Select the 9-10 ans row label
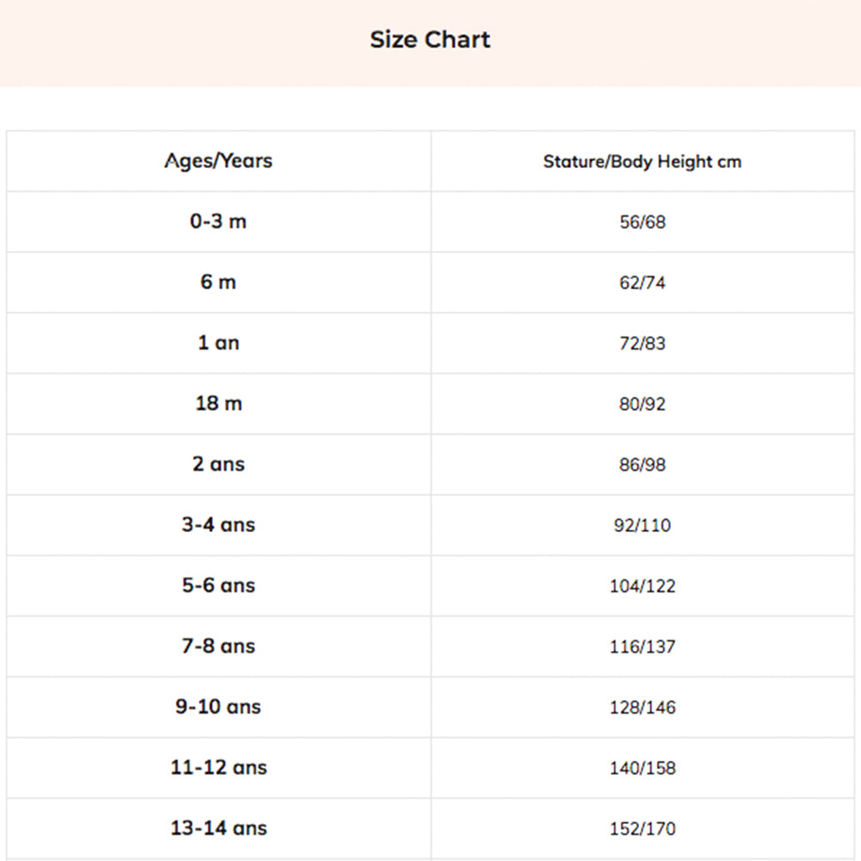Viewport: 861px width, 861px height. coord(219,707)
